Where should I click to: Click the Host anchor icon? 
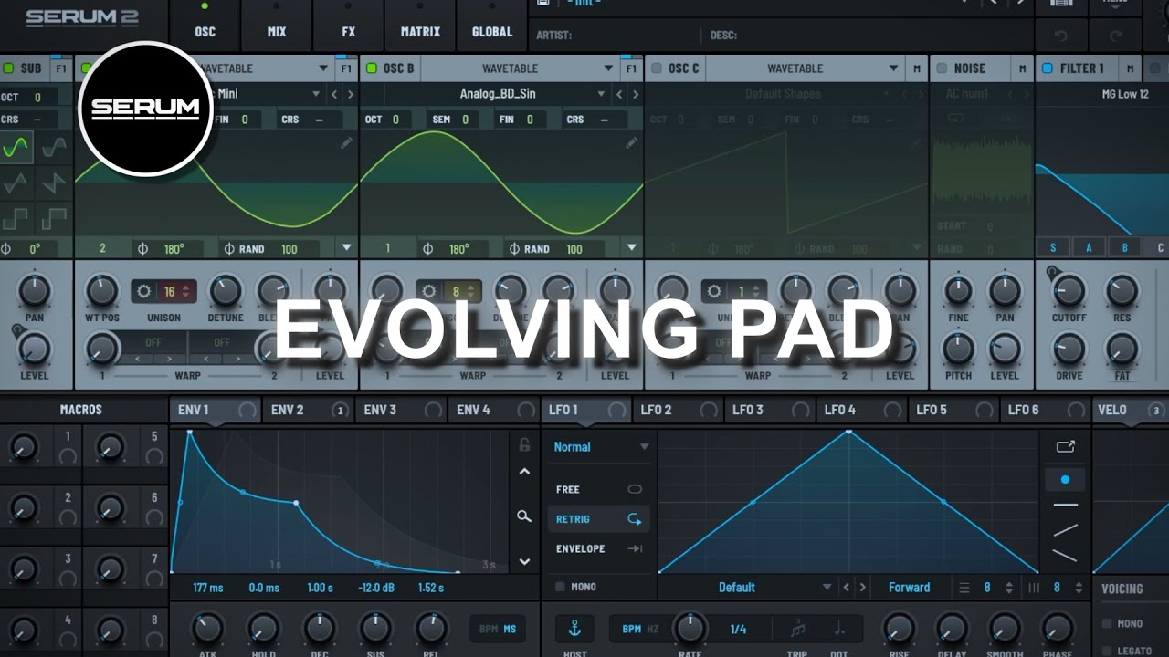click(574, 629)
